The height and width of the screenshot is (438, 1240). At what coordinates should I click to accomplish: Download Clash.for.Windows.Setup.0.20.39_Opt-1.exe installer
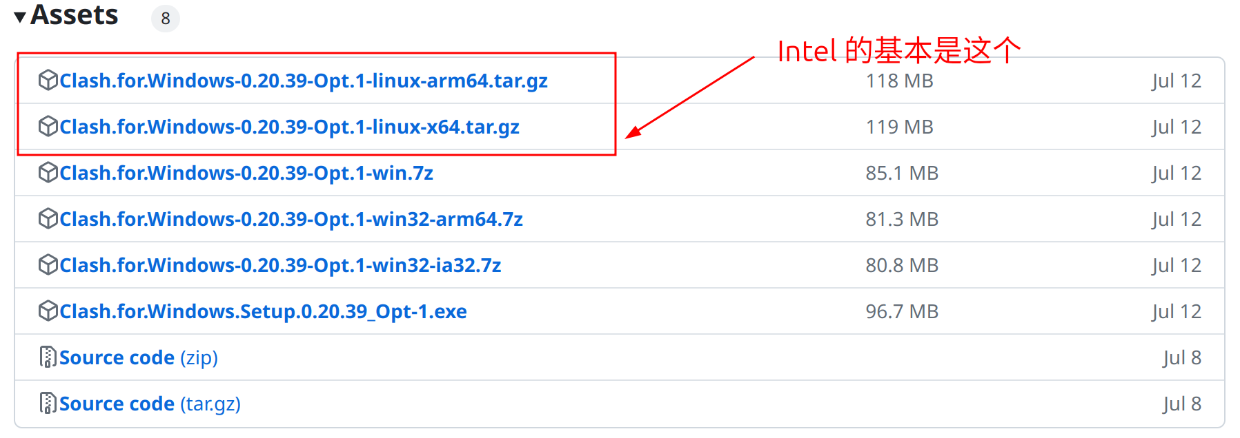263,312
